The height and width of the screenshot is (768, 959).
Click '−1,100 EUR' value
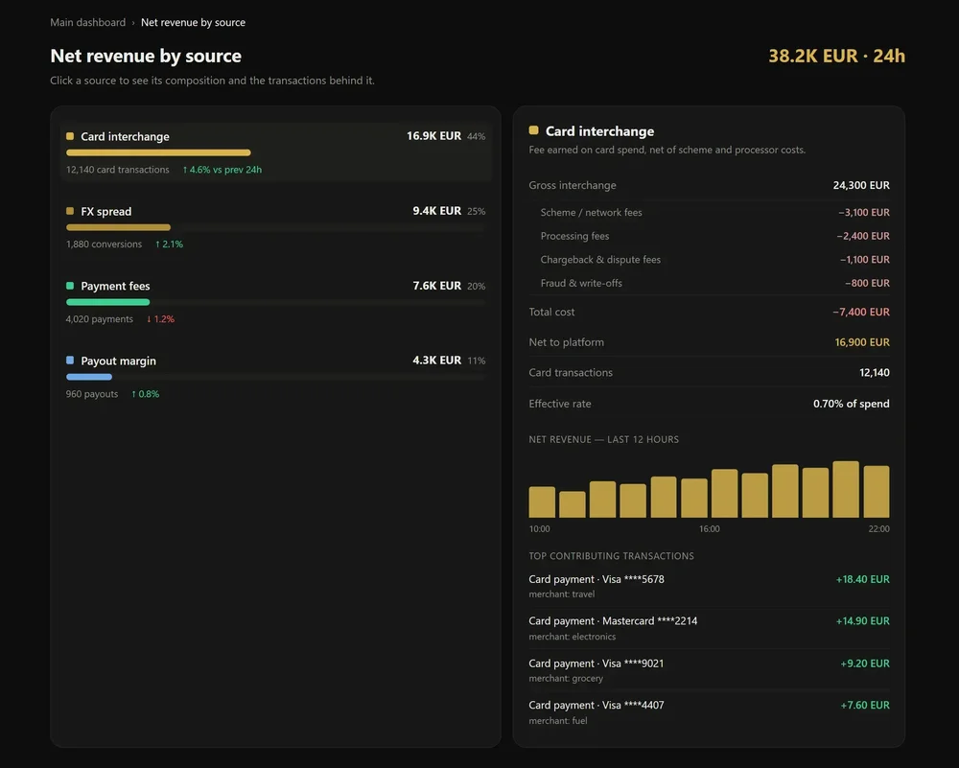[865, 259]
